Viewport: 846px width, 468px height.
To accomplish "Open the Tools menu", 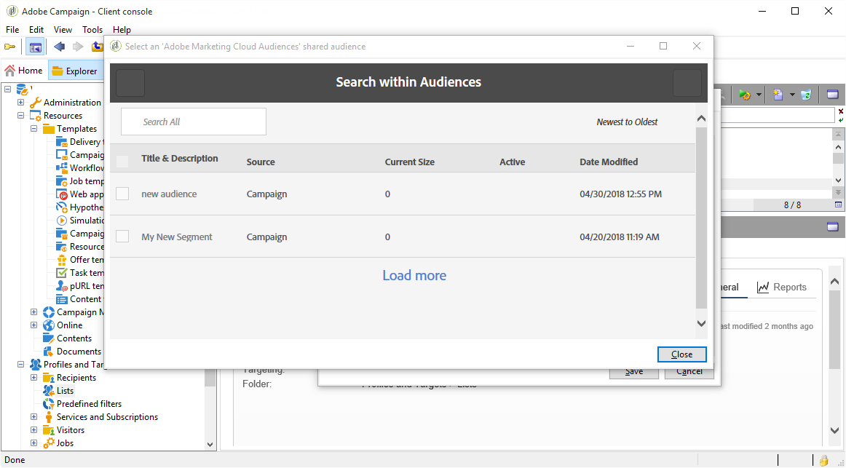I will pyautogui.click(x=92, y=29).
